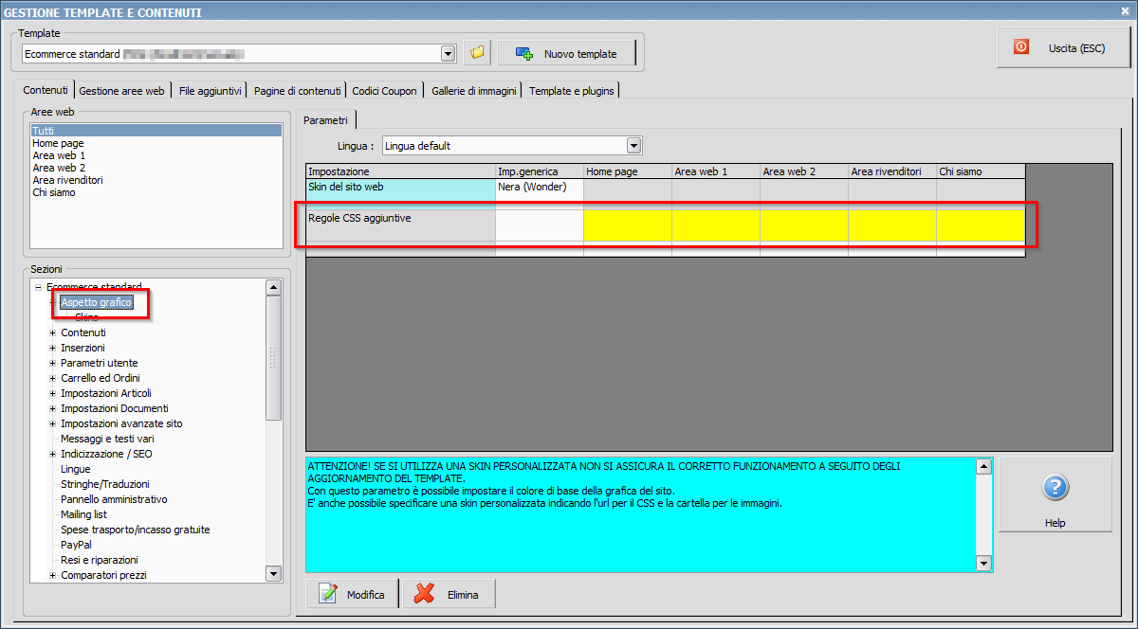Image resolution: width=1138 pixels, height=629 pixels.
Task: Open the template folder icon button
Action: click(x=477, y=54)
